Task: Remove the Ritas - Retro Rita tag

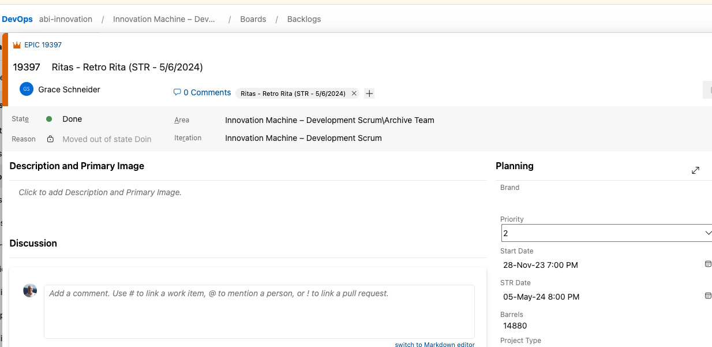Action: [x=354, y=93]
